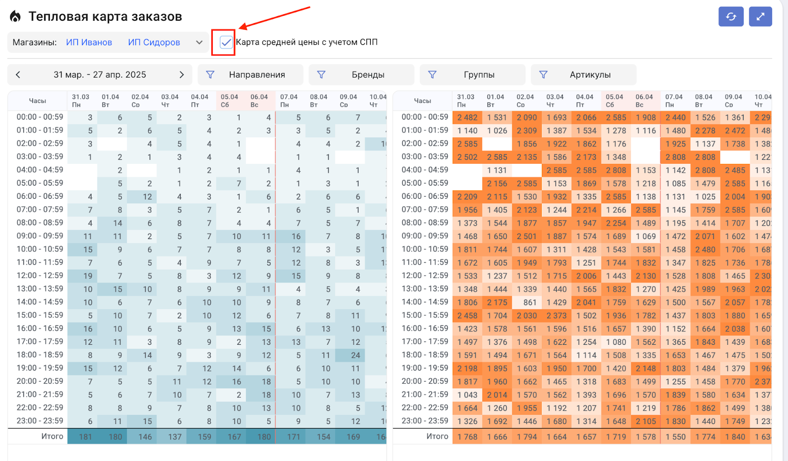Go to previous date range arrow
788x461 pixels.
[18, 75]
